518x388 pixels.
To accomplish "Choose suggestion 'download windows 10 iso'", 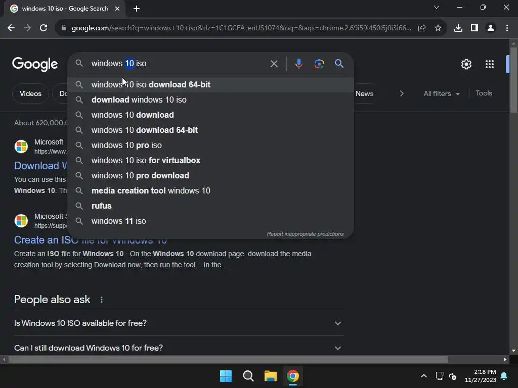I will tap(211, 100).
